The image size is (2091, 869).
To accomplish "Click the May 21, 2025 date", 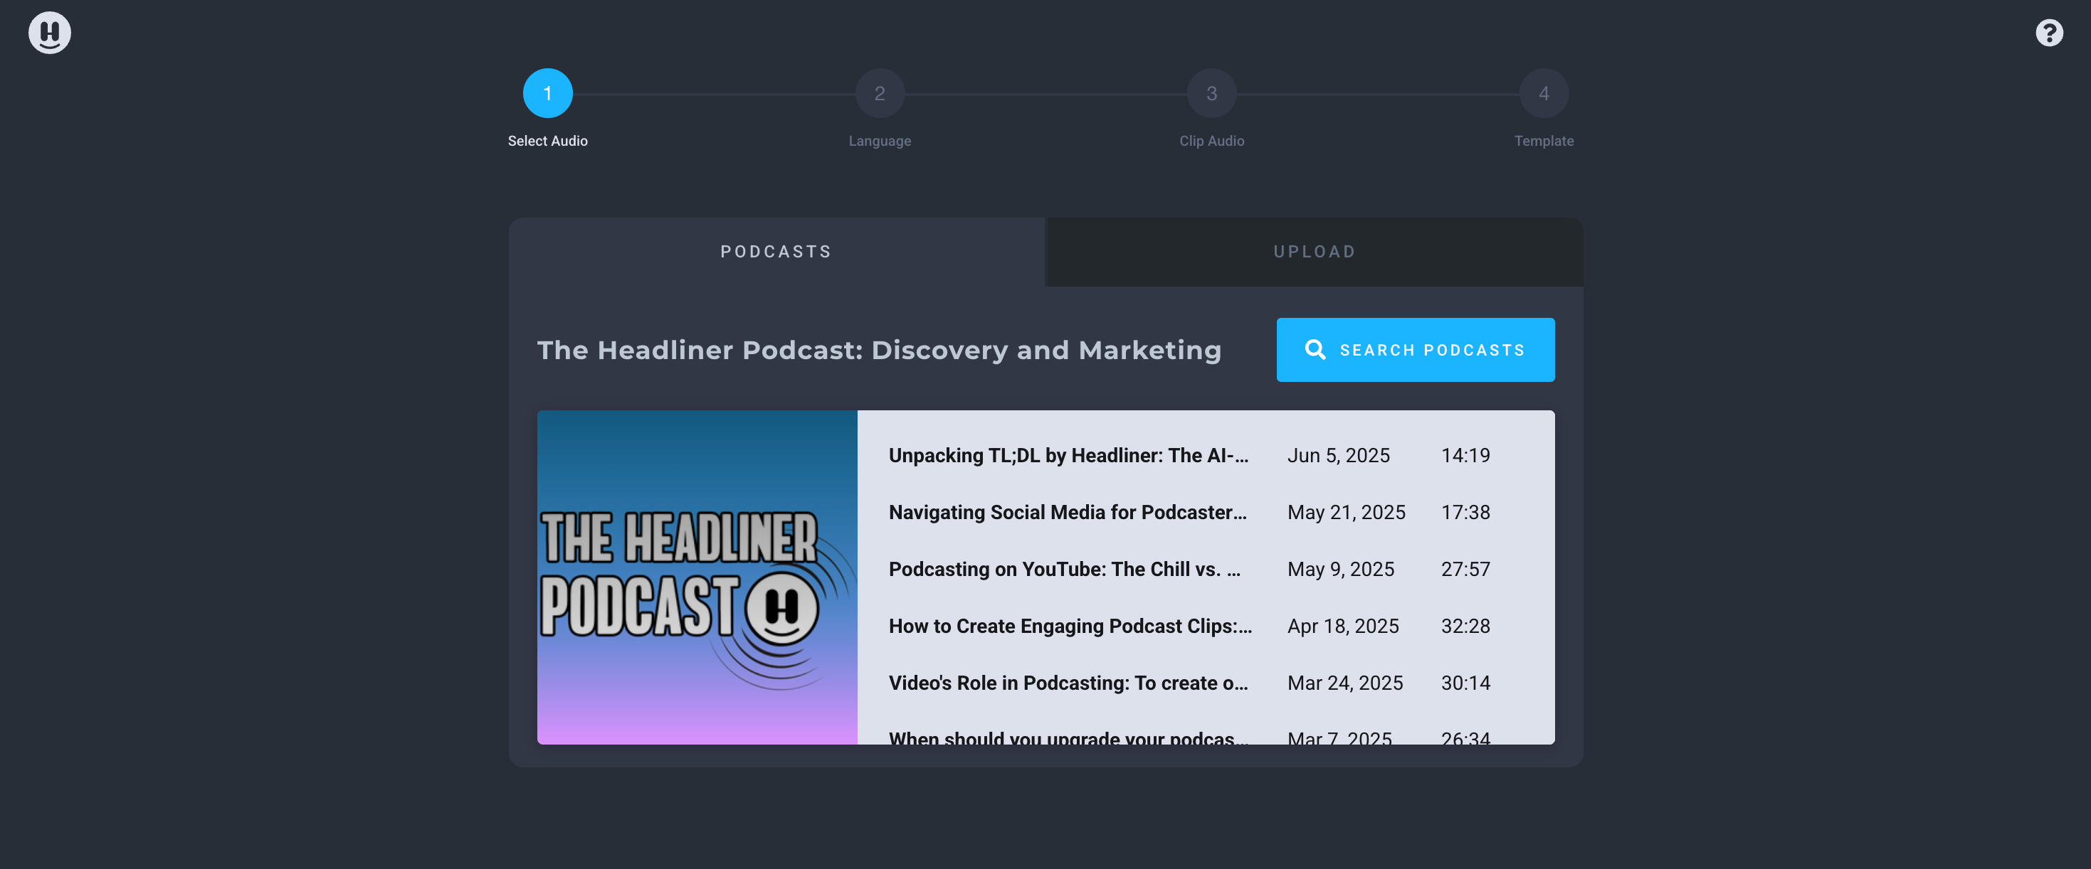I will point(1346,512).
